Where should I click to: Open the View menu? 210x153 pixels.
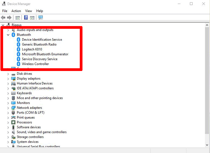[x=28, y=11]
